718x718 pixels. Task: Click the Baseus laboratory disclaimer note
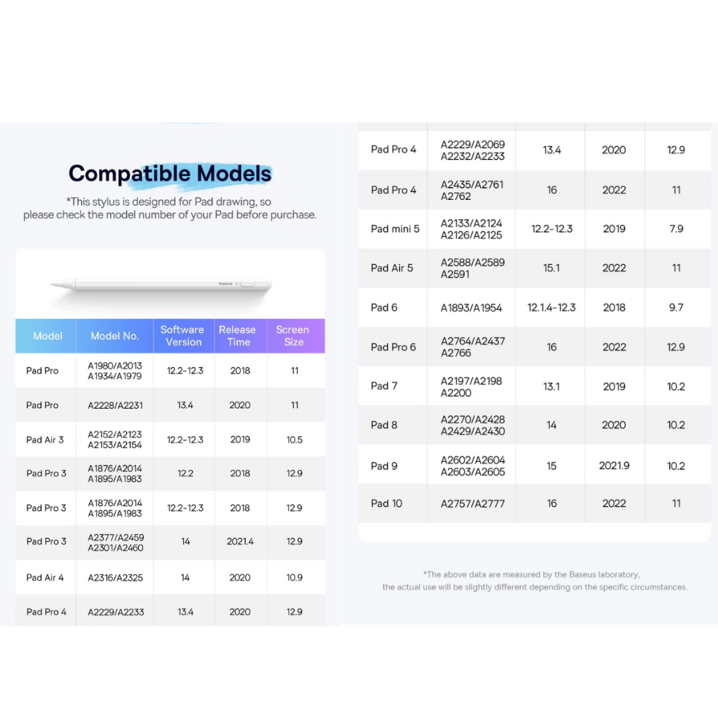click(534, 581)
